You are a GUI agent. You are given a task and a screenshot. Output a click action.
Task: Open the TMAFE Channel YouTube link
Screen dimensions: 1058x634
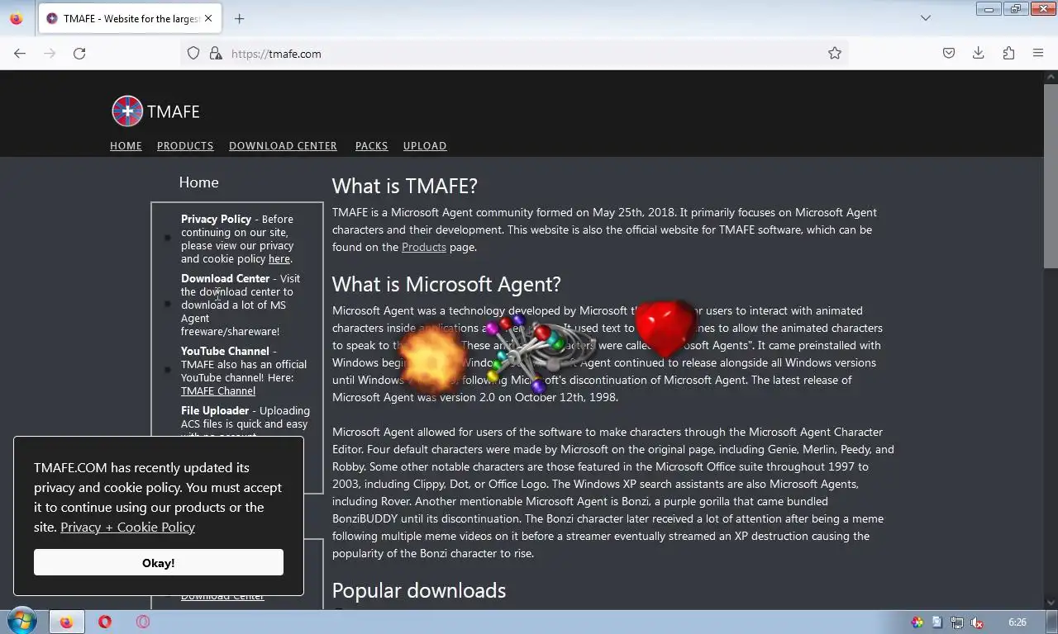point(218,390)
